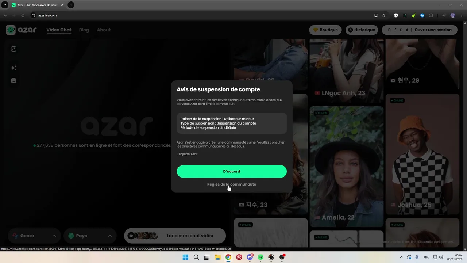This screenshot has height=263, width=467.
Task: Open LNgoc Anh, 23 profile card
Action: click(x=347, y=70)
